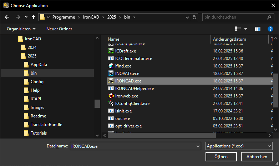This screenshot has width=279, height=166.
Task: Click the ICDraft.exe file icon
Action: 111,51
